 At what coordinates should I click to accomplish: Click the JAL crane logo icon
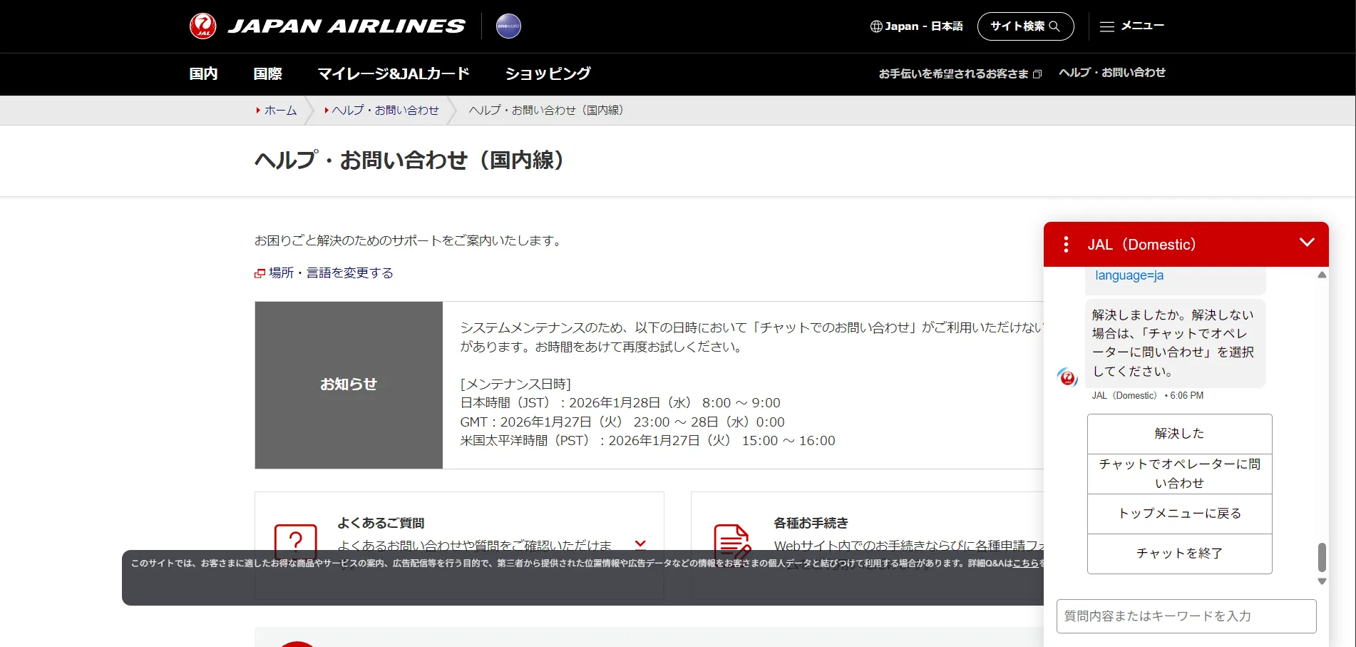[203, 26]
